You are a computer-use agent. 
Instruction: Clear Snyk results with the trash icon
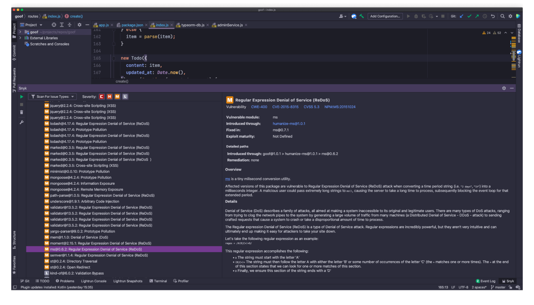22,112
